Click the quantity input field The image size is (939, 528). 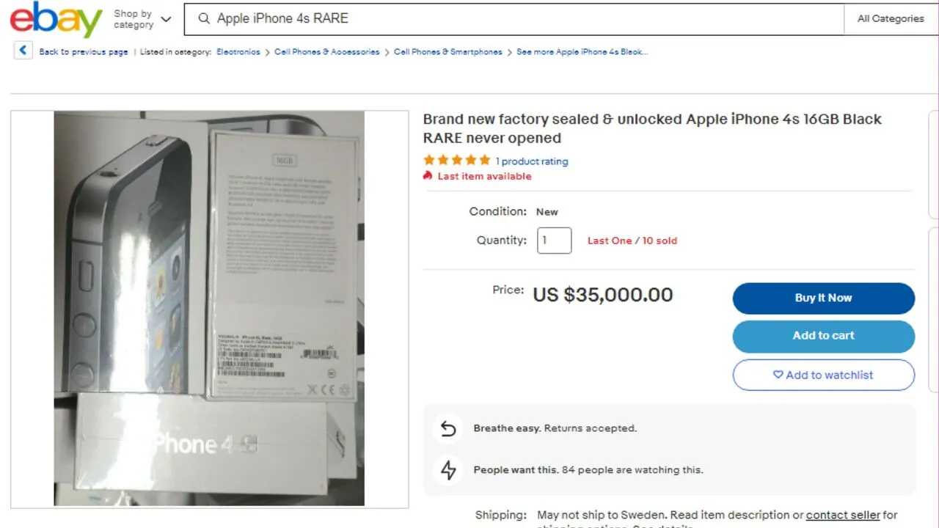click(x=554, y=241)
